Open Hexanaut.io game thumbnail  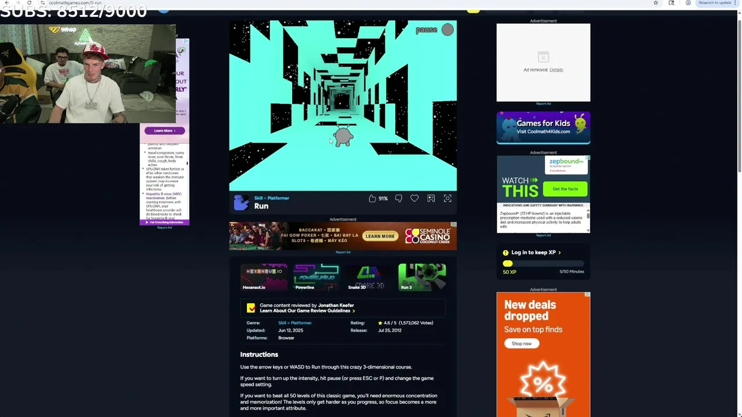(264, 277)
